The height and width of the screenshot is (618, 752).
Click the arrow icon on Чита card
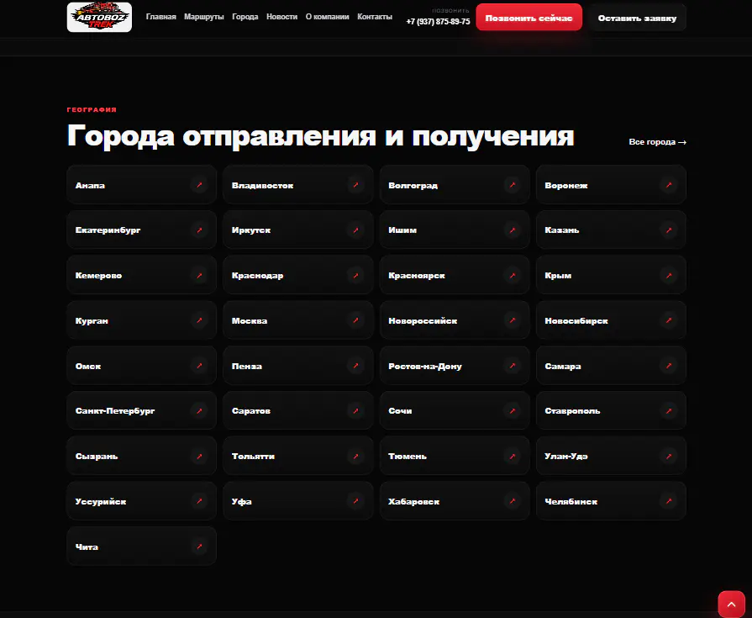(199, 546)
